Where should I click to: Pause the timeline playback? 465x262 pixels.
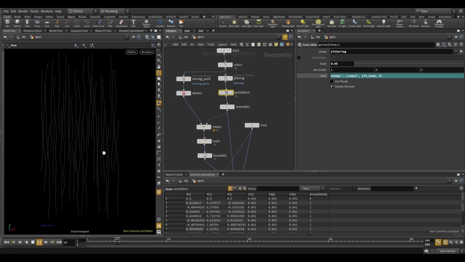click(x=39, y=242)
